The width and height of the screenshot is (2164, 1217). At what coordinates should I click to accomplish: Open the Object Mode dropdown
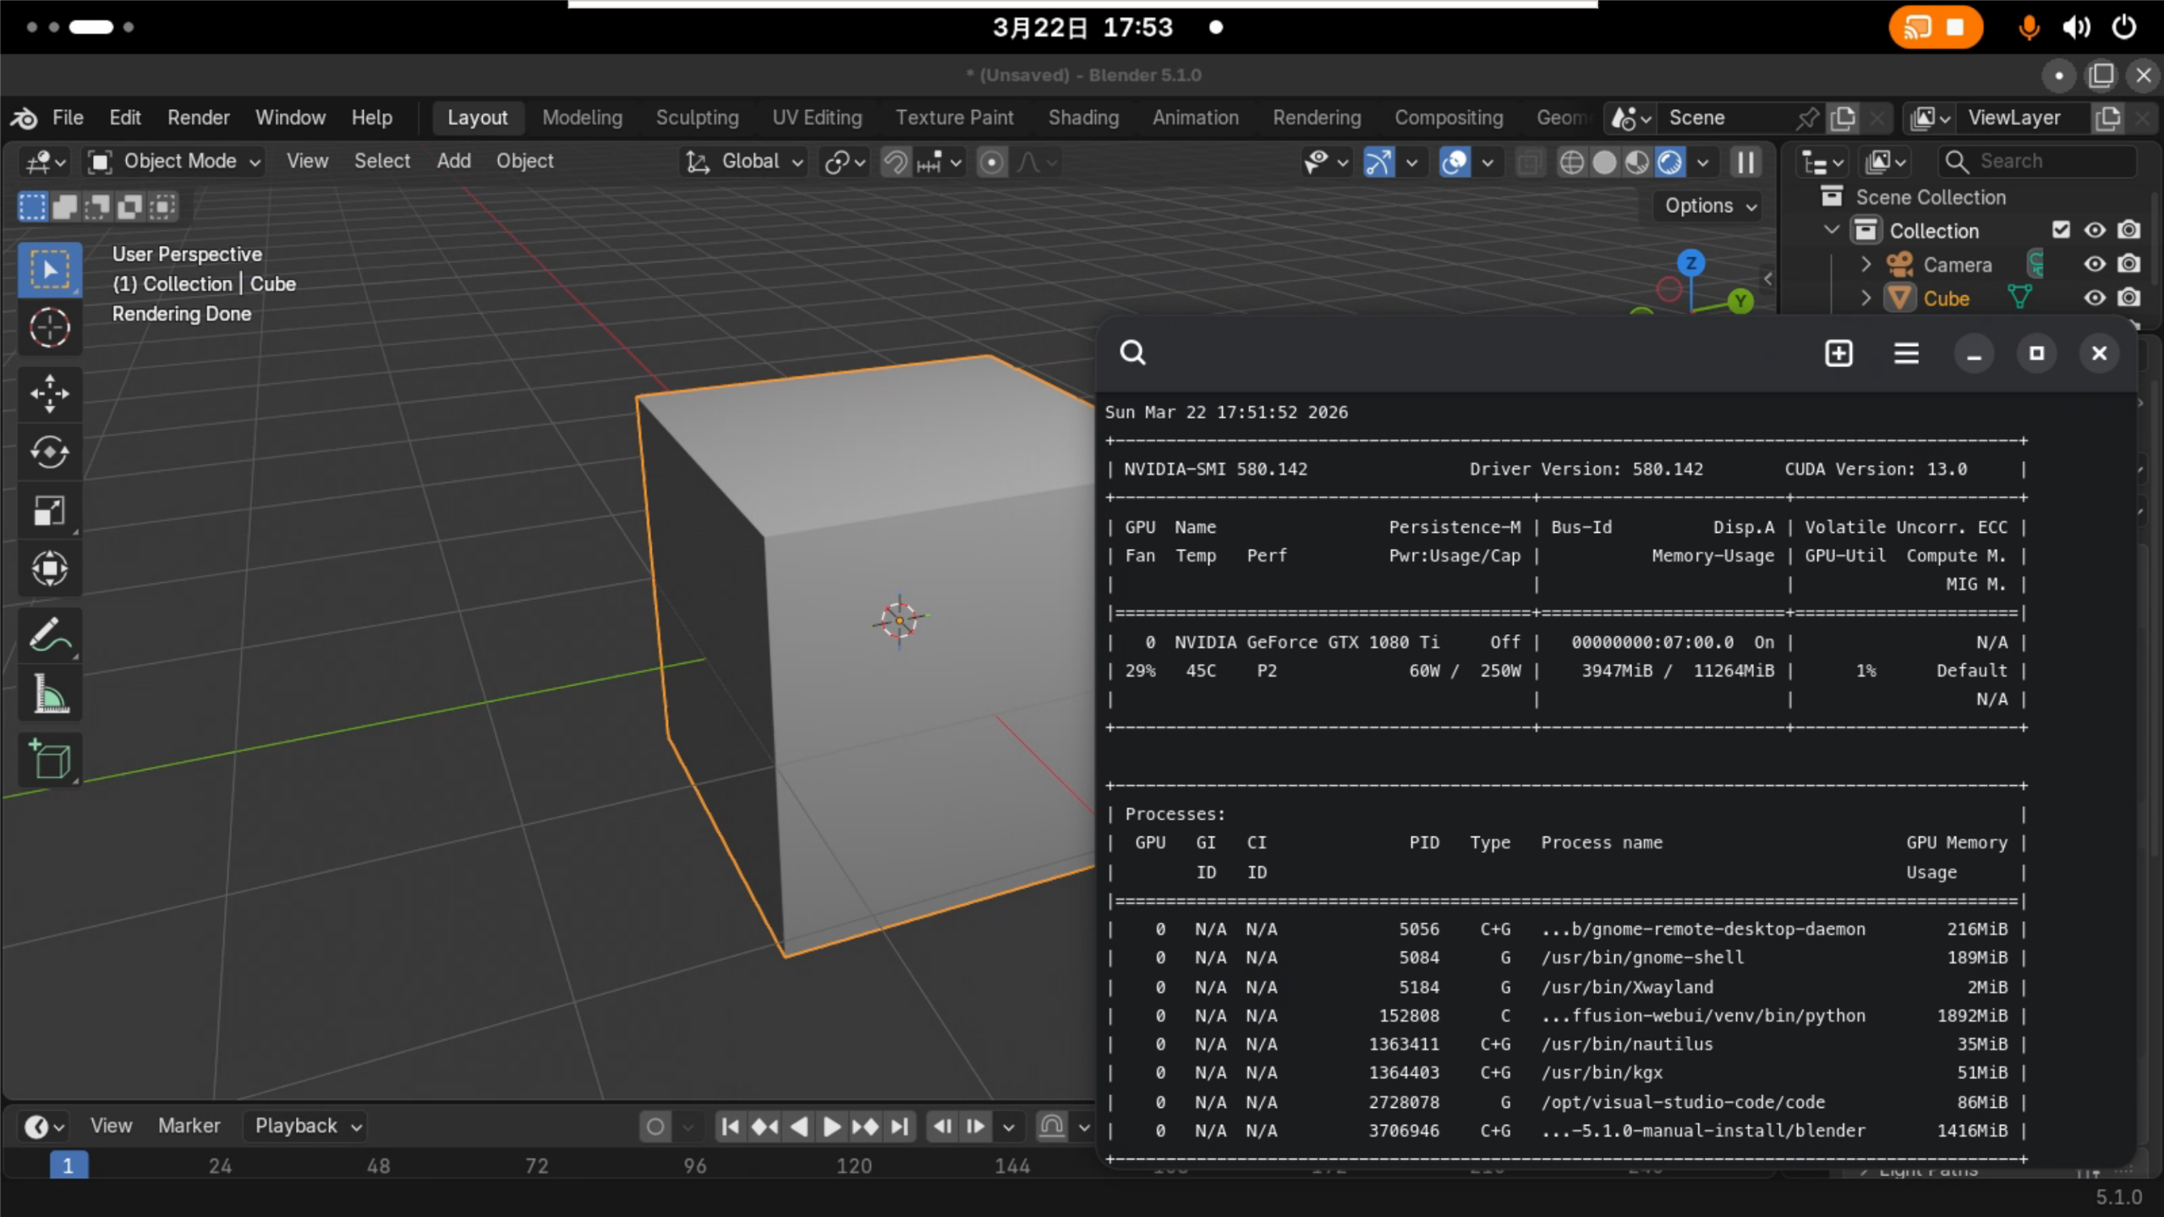[175, 162]
